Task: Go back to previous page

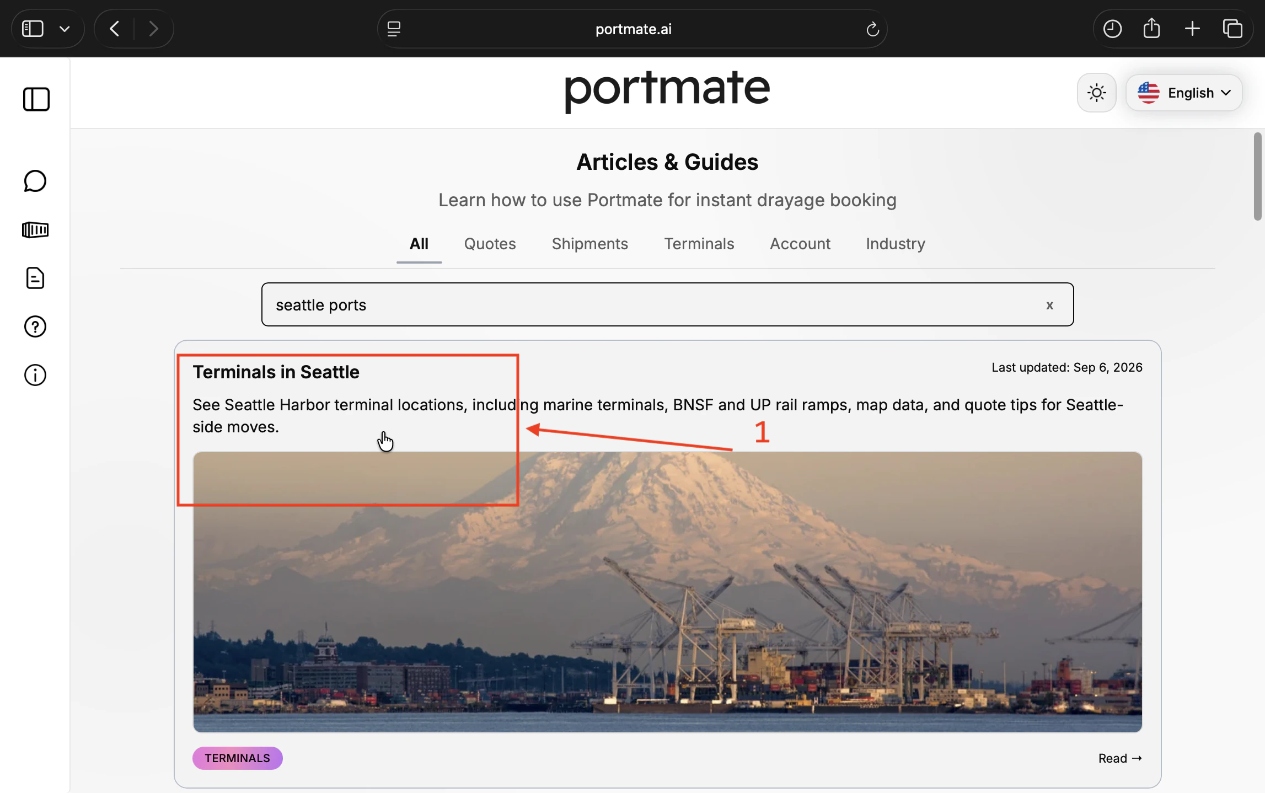Action: coord(114,29)
